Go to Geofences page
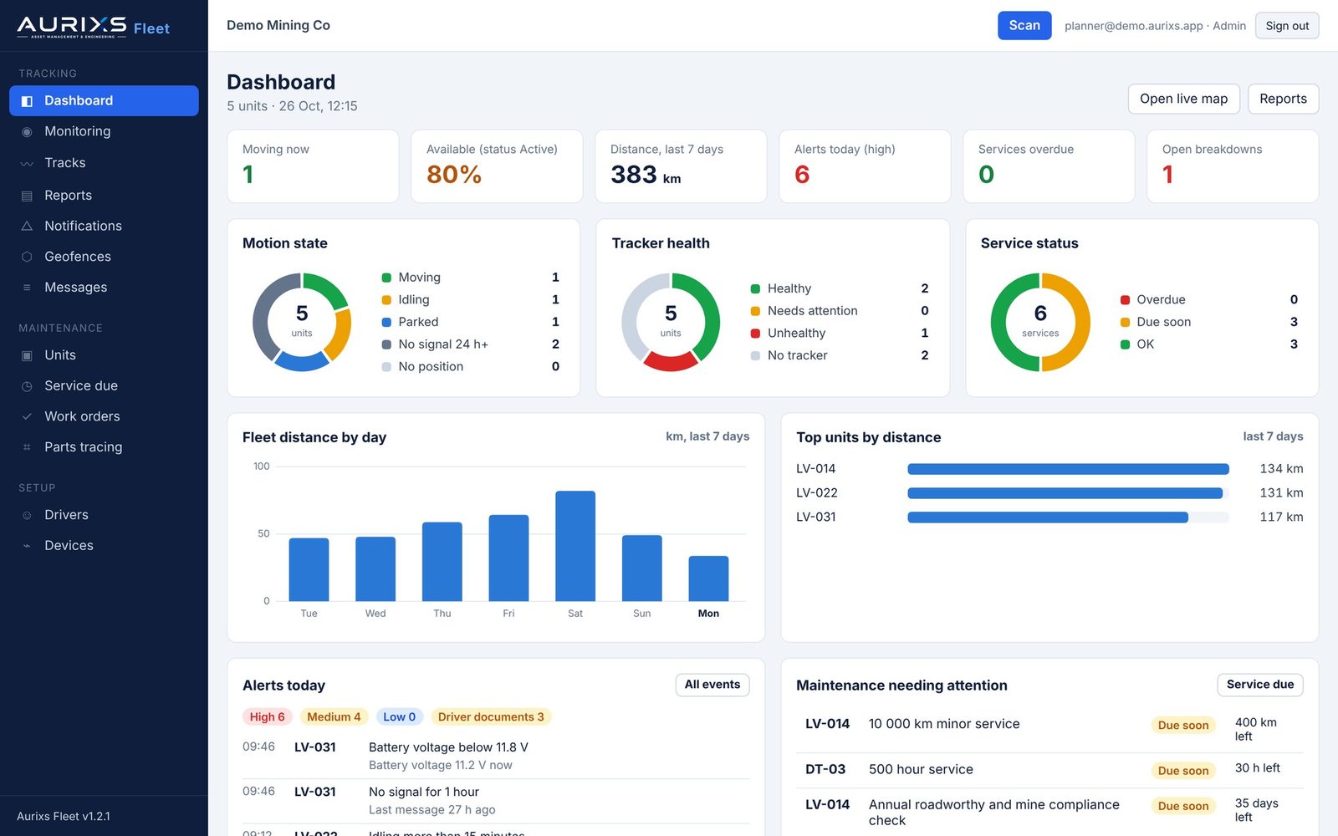The width and height of the screenshot is (1338, 836). pos(104,257)
